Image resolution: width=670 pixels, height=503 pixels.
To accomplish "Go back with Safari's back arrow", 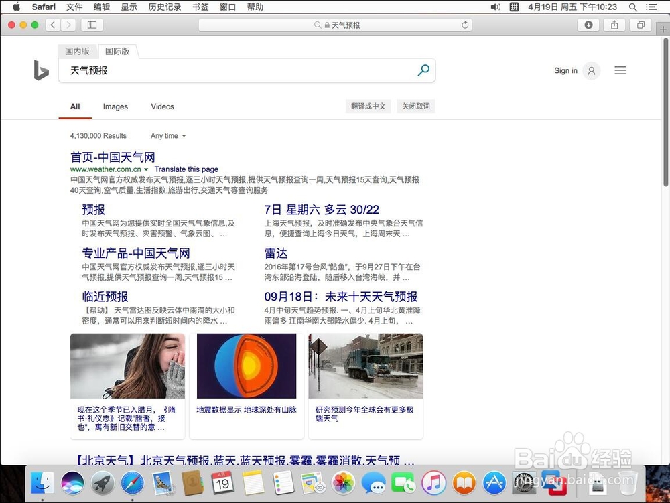I will pyautogui.click(x=53, y=25).
